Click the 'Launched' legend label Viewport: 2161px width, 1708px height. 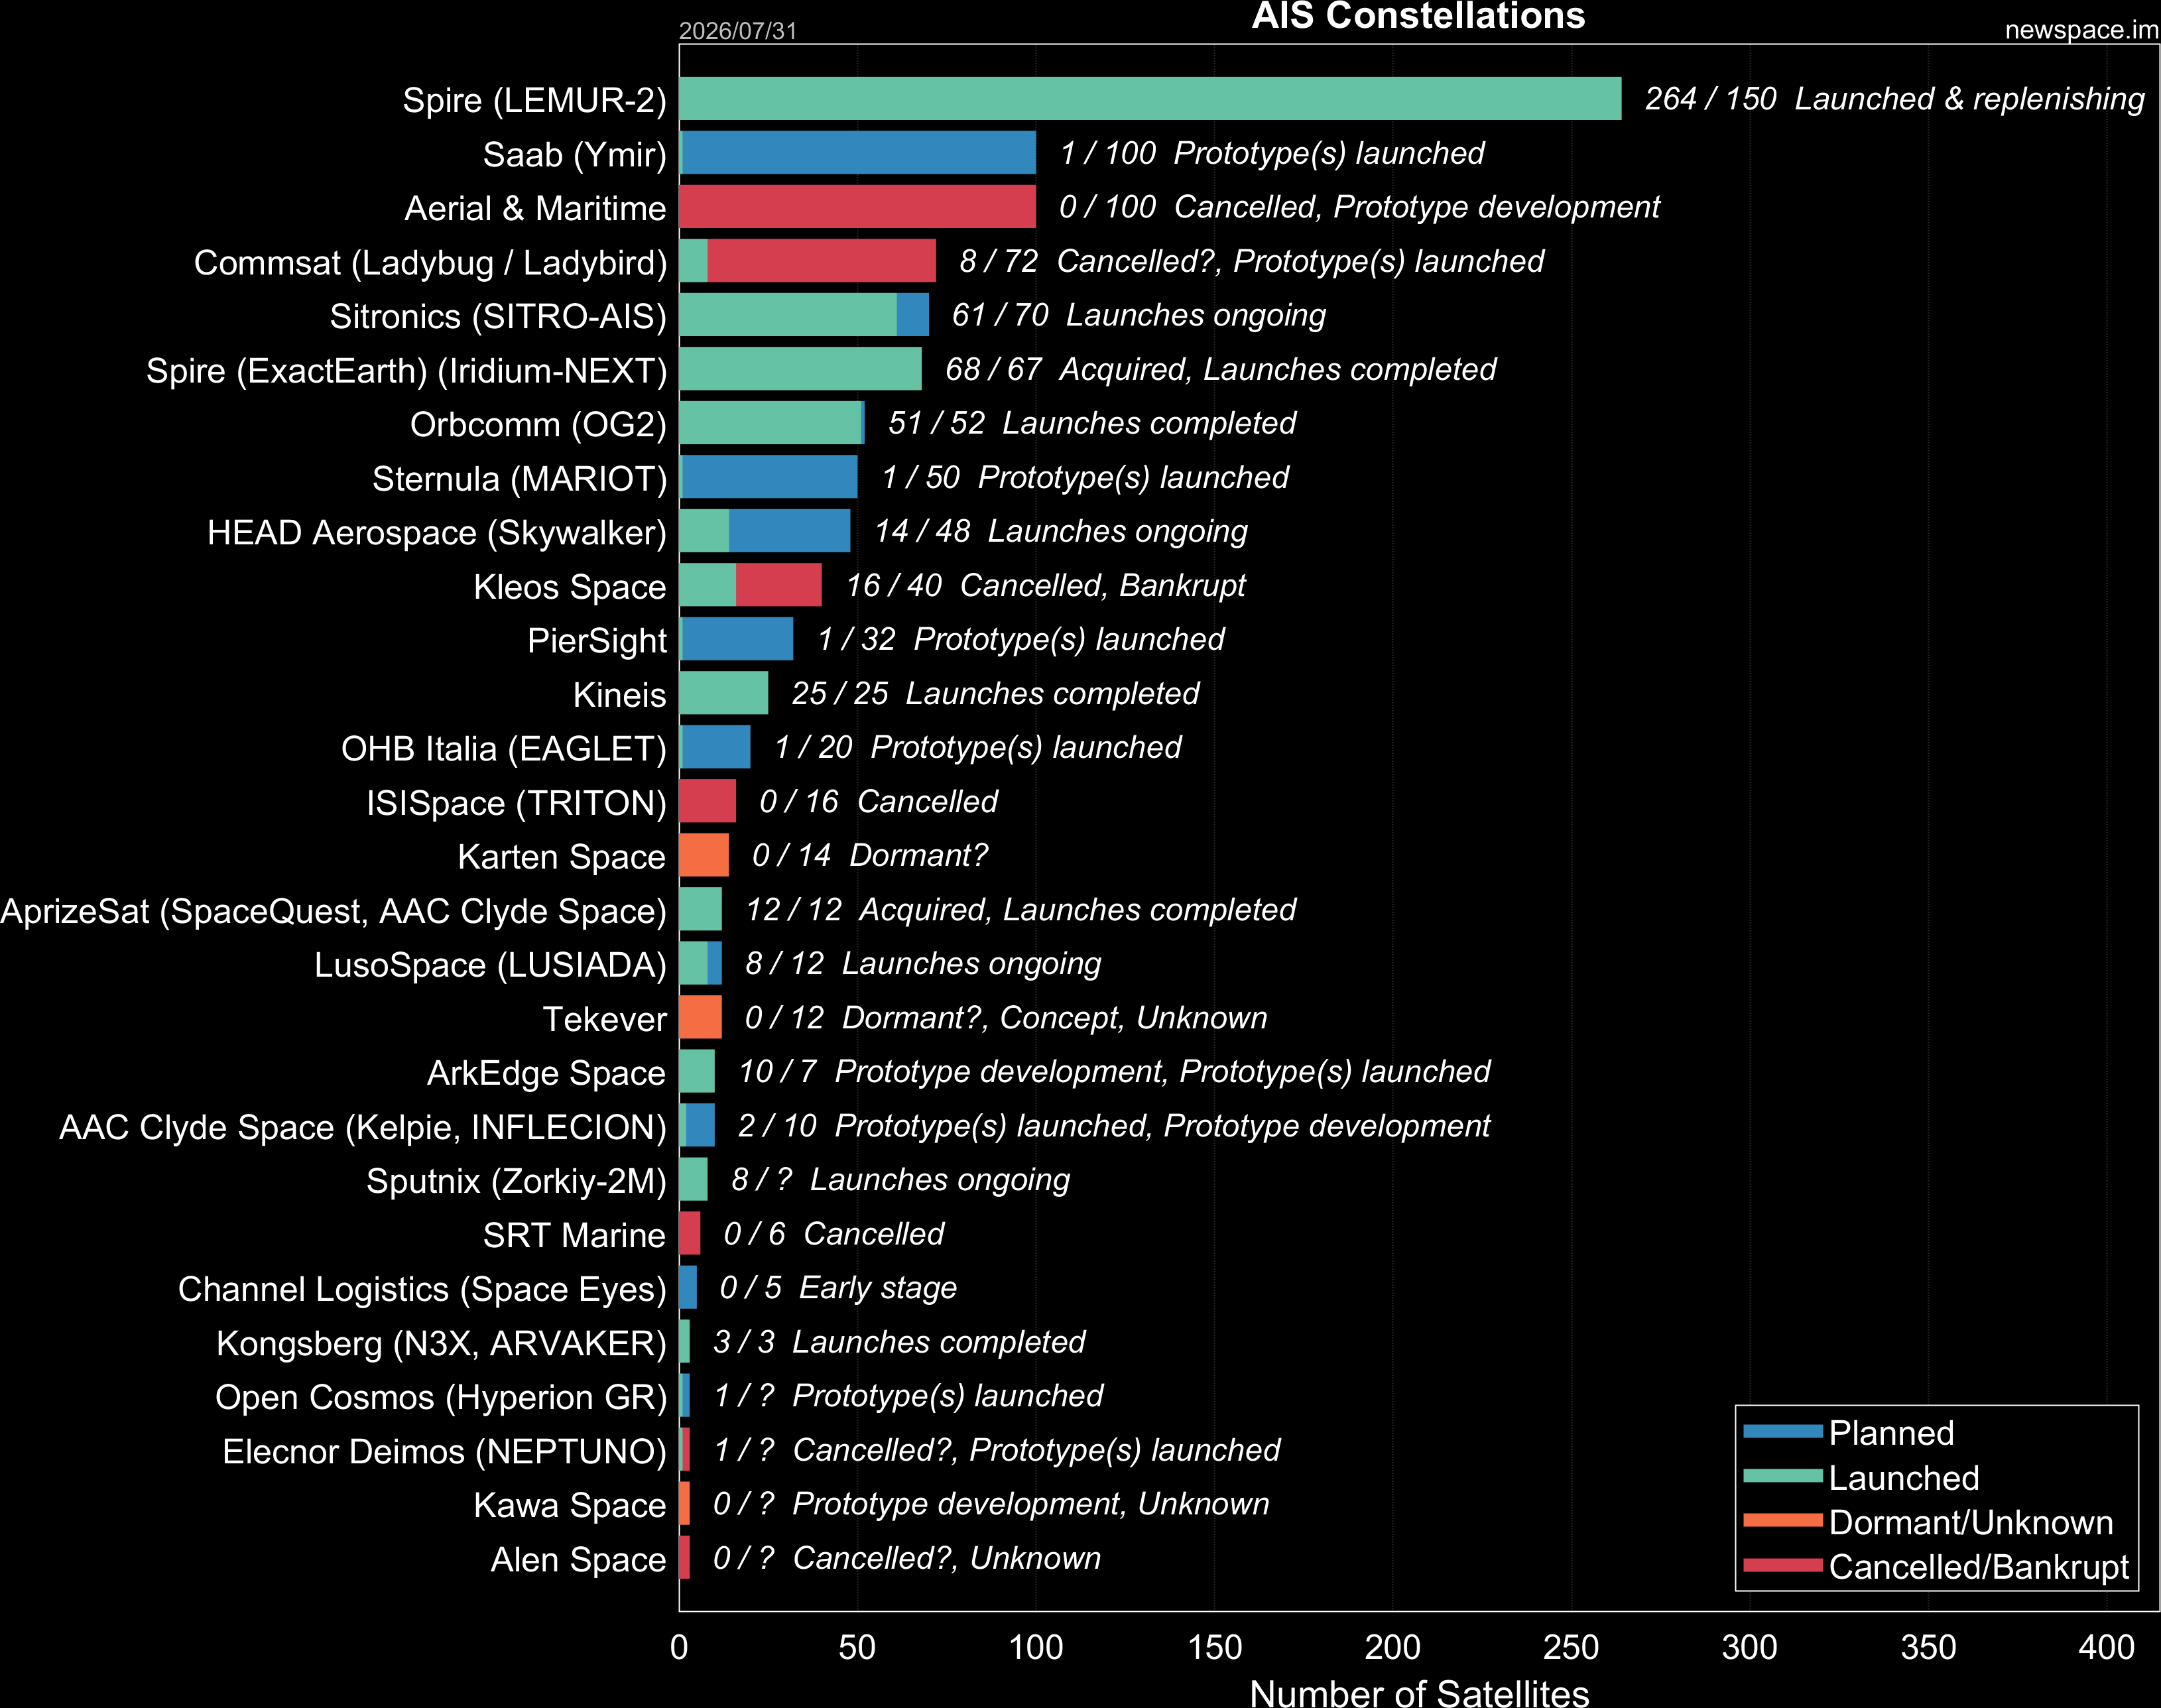coord(1904,1477)
